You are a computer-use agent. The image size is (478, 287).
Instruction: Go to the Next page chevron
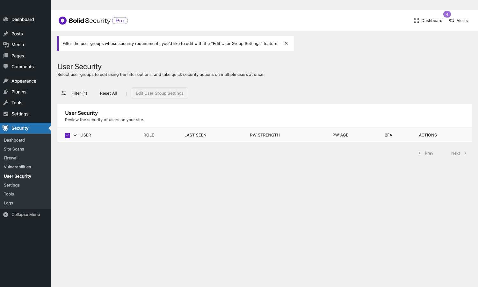tap(465, 153)
